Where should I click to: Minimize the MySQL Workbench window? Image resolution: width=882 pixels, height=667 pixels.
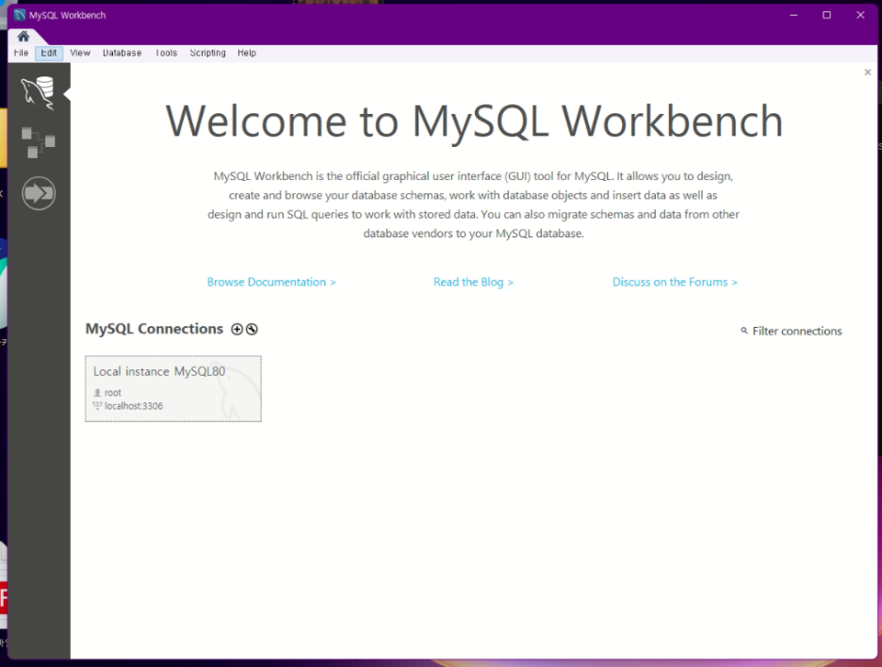(x=793, y=15)
